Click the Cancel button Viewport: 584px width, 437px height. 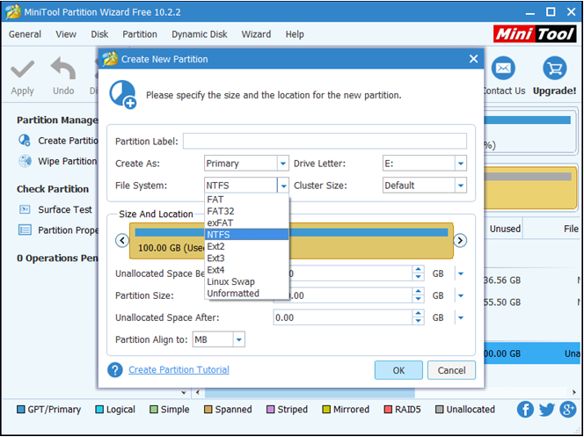coord(451,370)
